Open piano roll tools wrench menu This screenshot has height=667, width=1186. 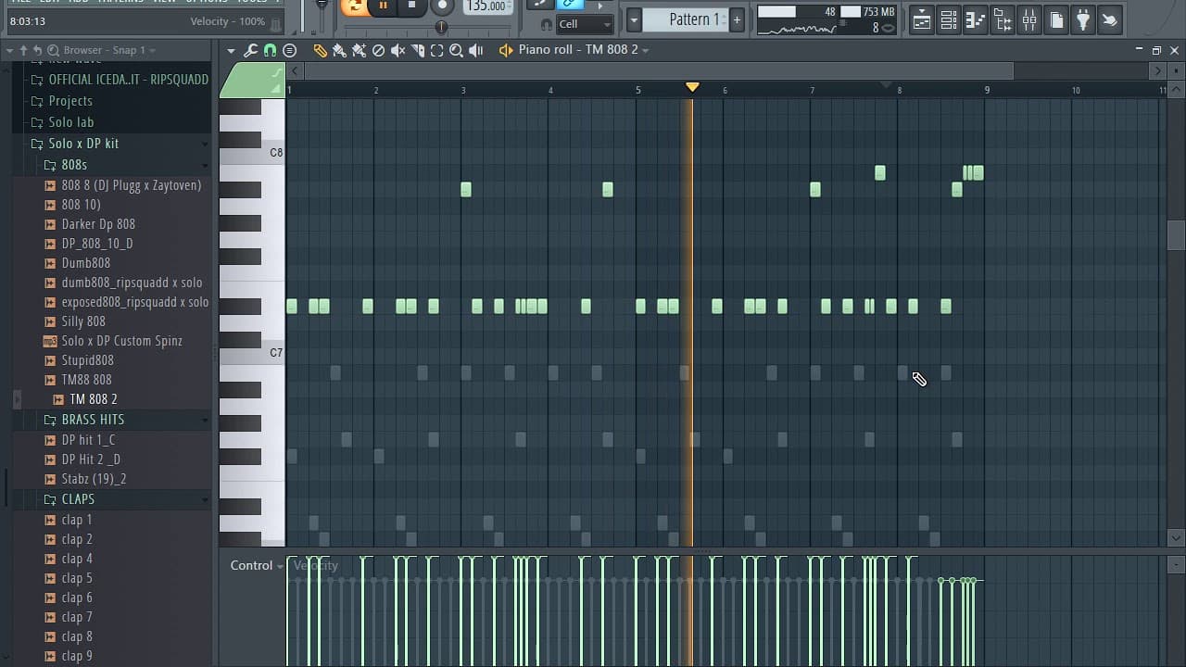250,50
